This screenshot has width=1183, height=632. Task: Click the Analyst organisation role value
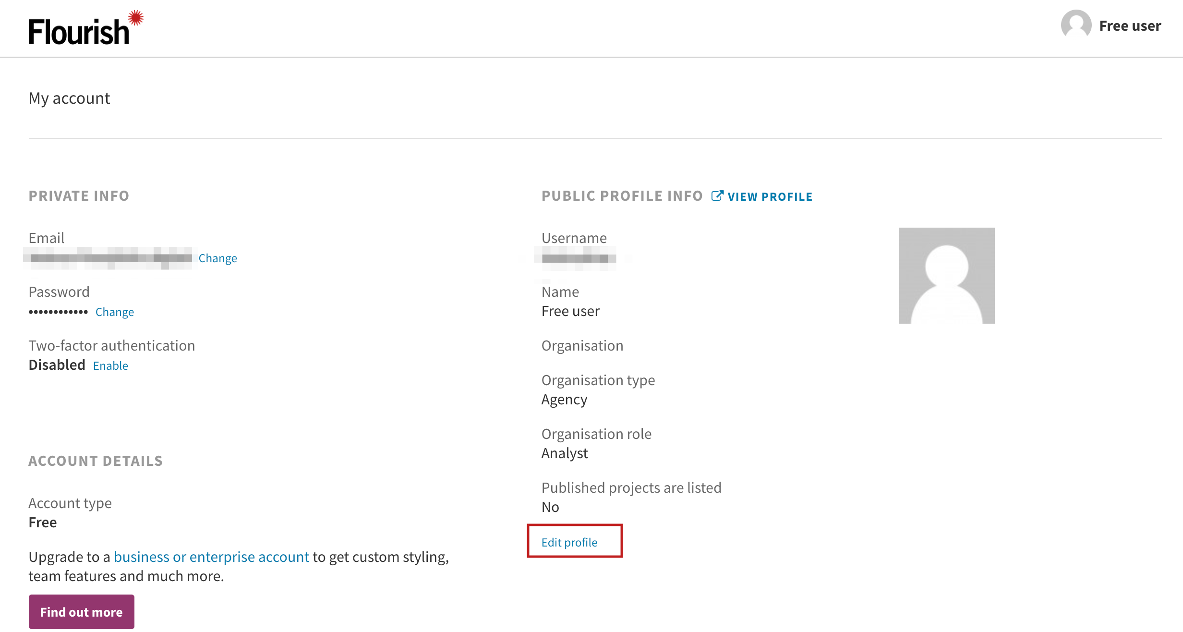pos(564,453)
